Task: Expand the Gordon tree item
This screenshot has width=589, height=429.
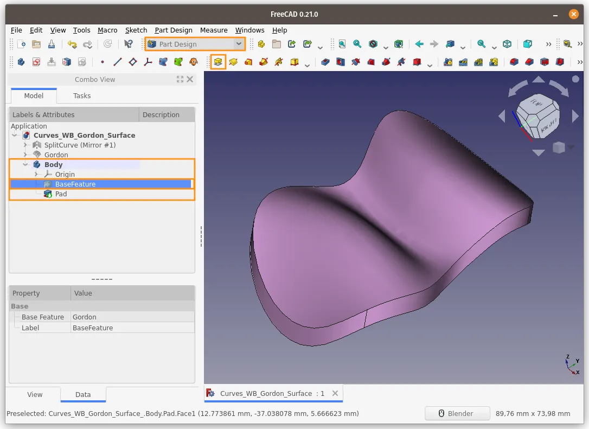Action: [25, 155]
